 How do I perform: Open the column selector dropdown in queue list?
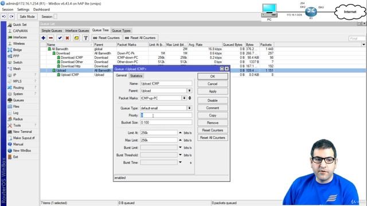[364, 45]
